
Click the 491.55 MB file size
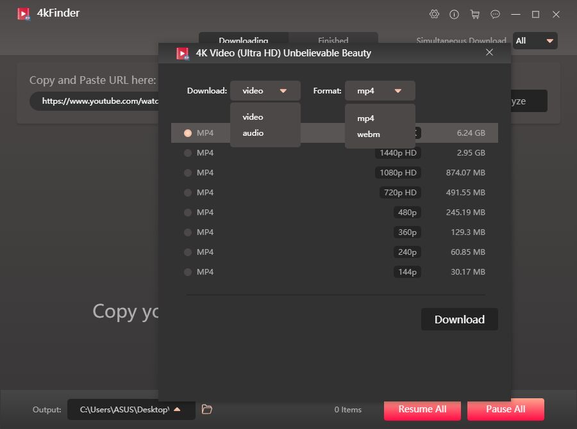pos(465,193)
